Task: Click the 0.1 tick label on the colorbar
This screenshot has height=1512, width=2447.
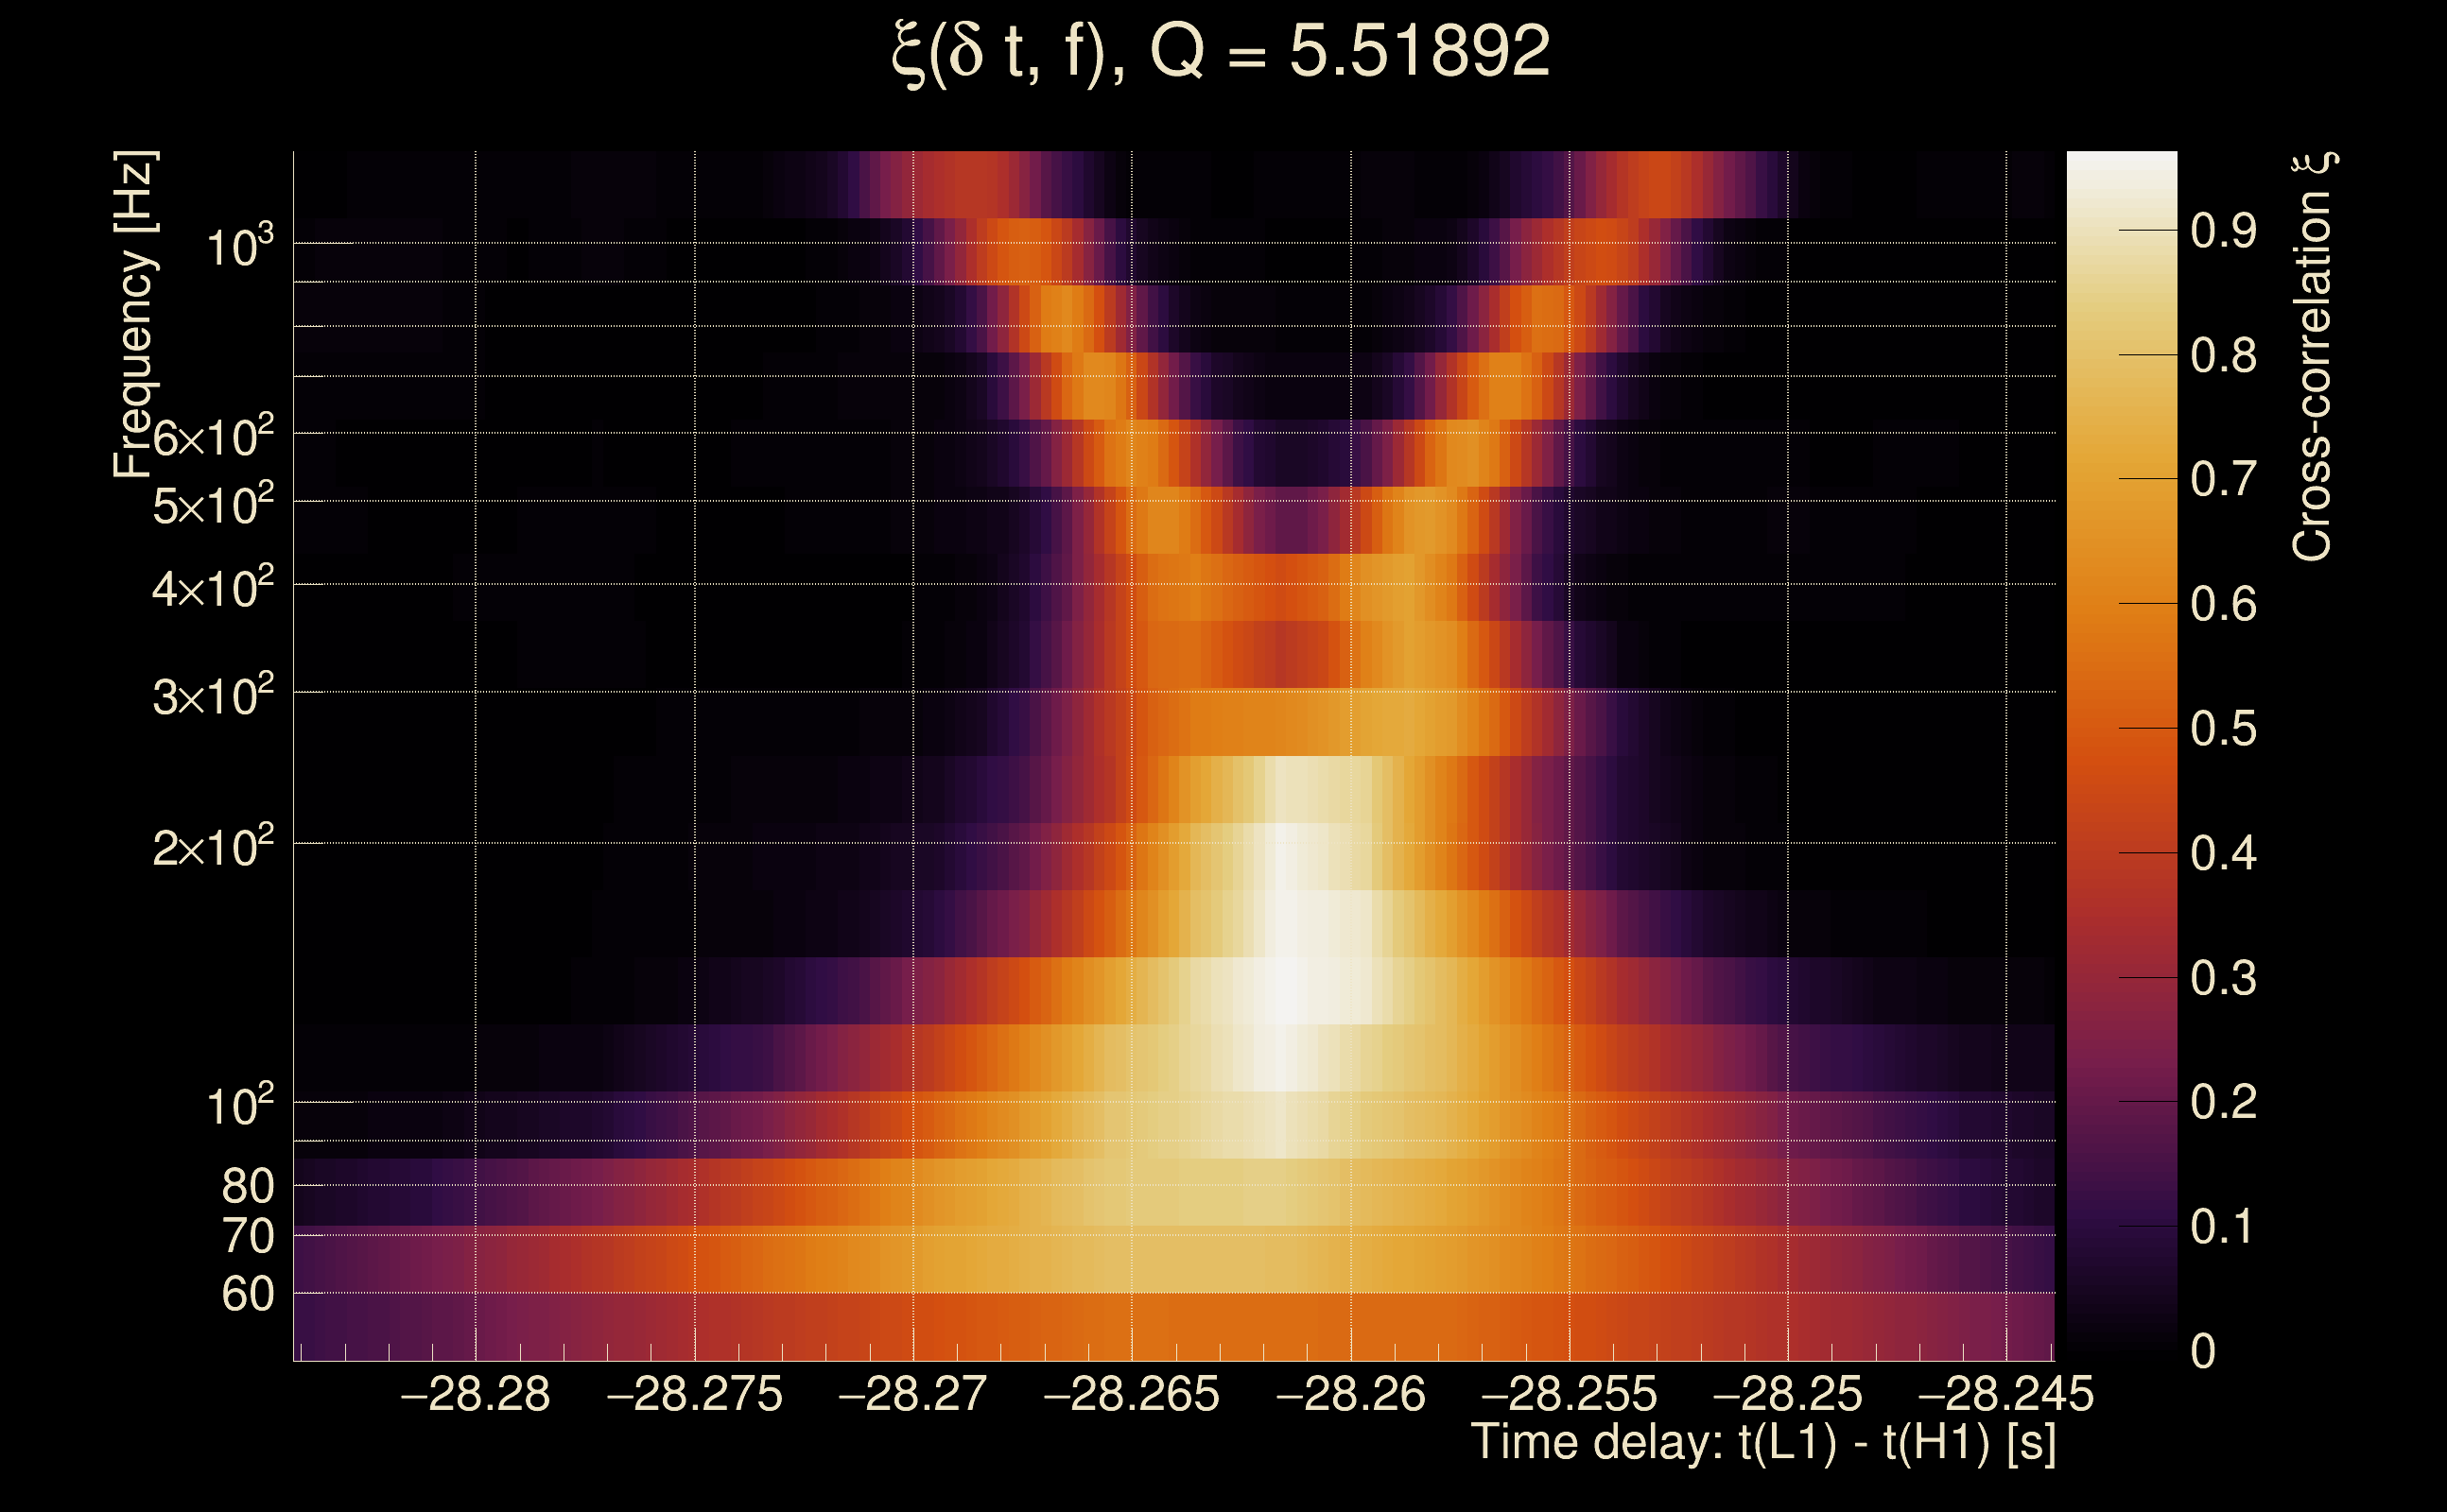Action: coord(2223,1227)
